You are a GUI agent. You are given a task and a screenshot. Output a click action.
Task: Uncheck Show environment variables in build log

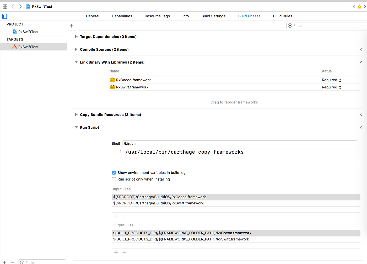114,172
